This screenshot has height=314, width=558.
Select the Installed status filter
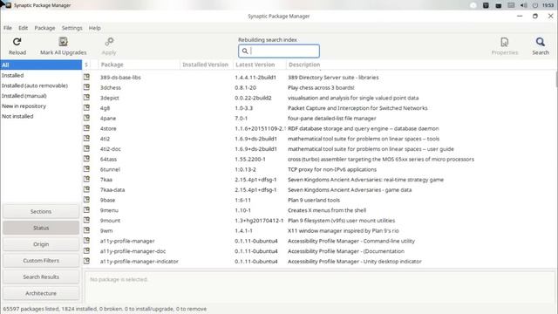coord(41,76)
